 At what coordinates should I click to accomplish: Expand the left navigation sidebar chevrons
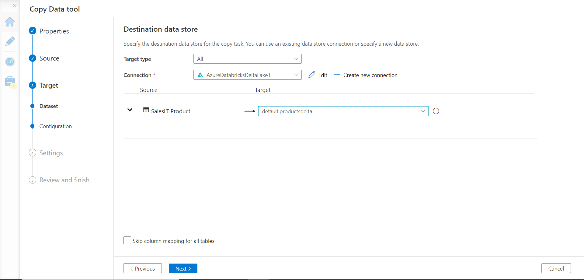point(14,6)
